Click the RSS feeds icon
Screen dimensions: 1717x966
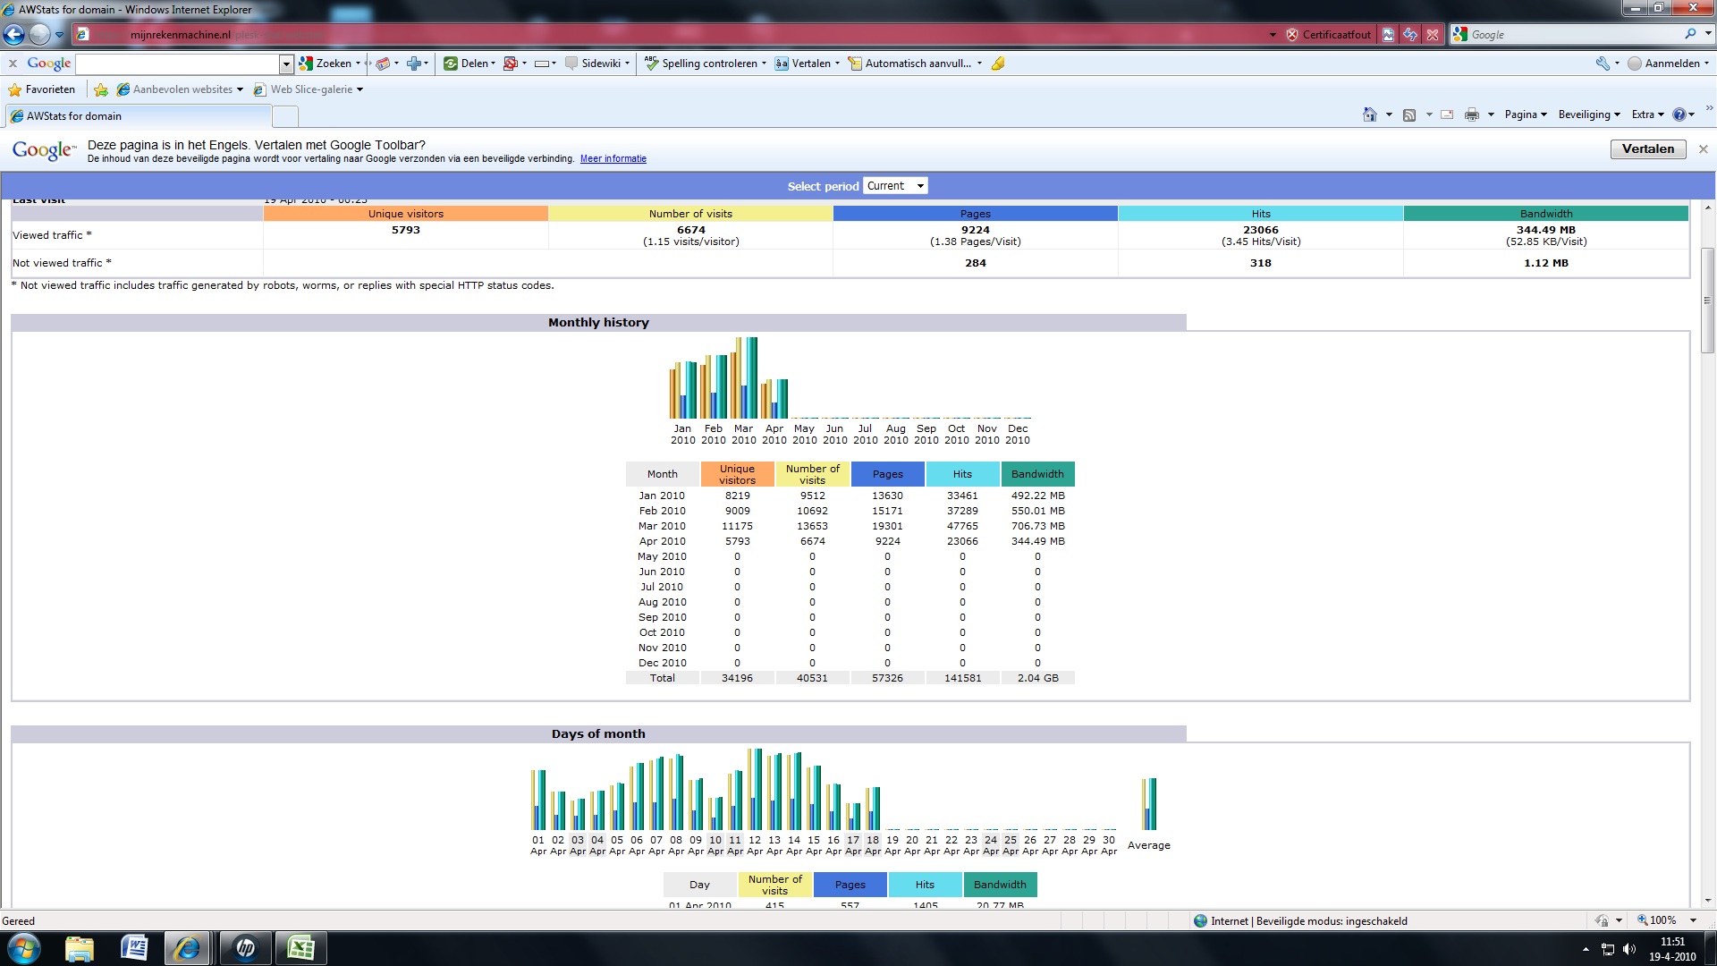tap(1409, 114)
